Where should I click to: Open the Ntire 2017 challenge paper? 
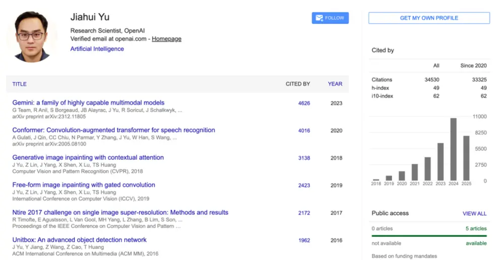[x=120, y=213]
